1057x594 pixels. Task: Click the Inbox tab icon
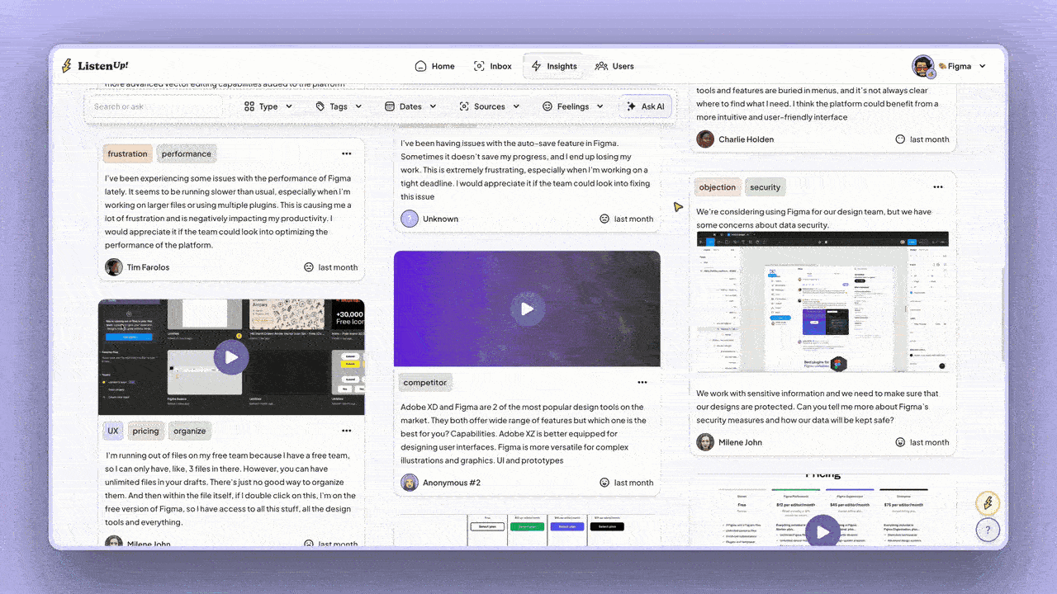480,66
